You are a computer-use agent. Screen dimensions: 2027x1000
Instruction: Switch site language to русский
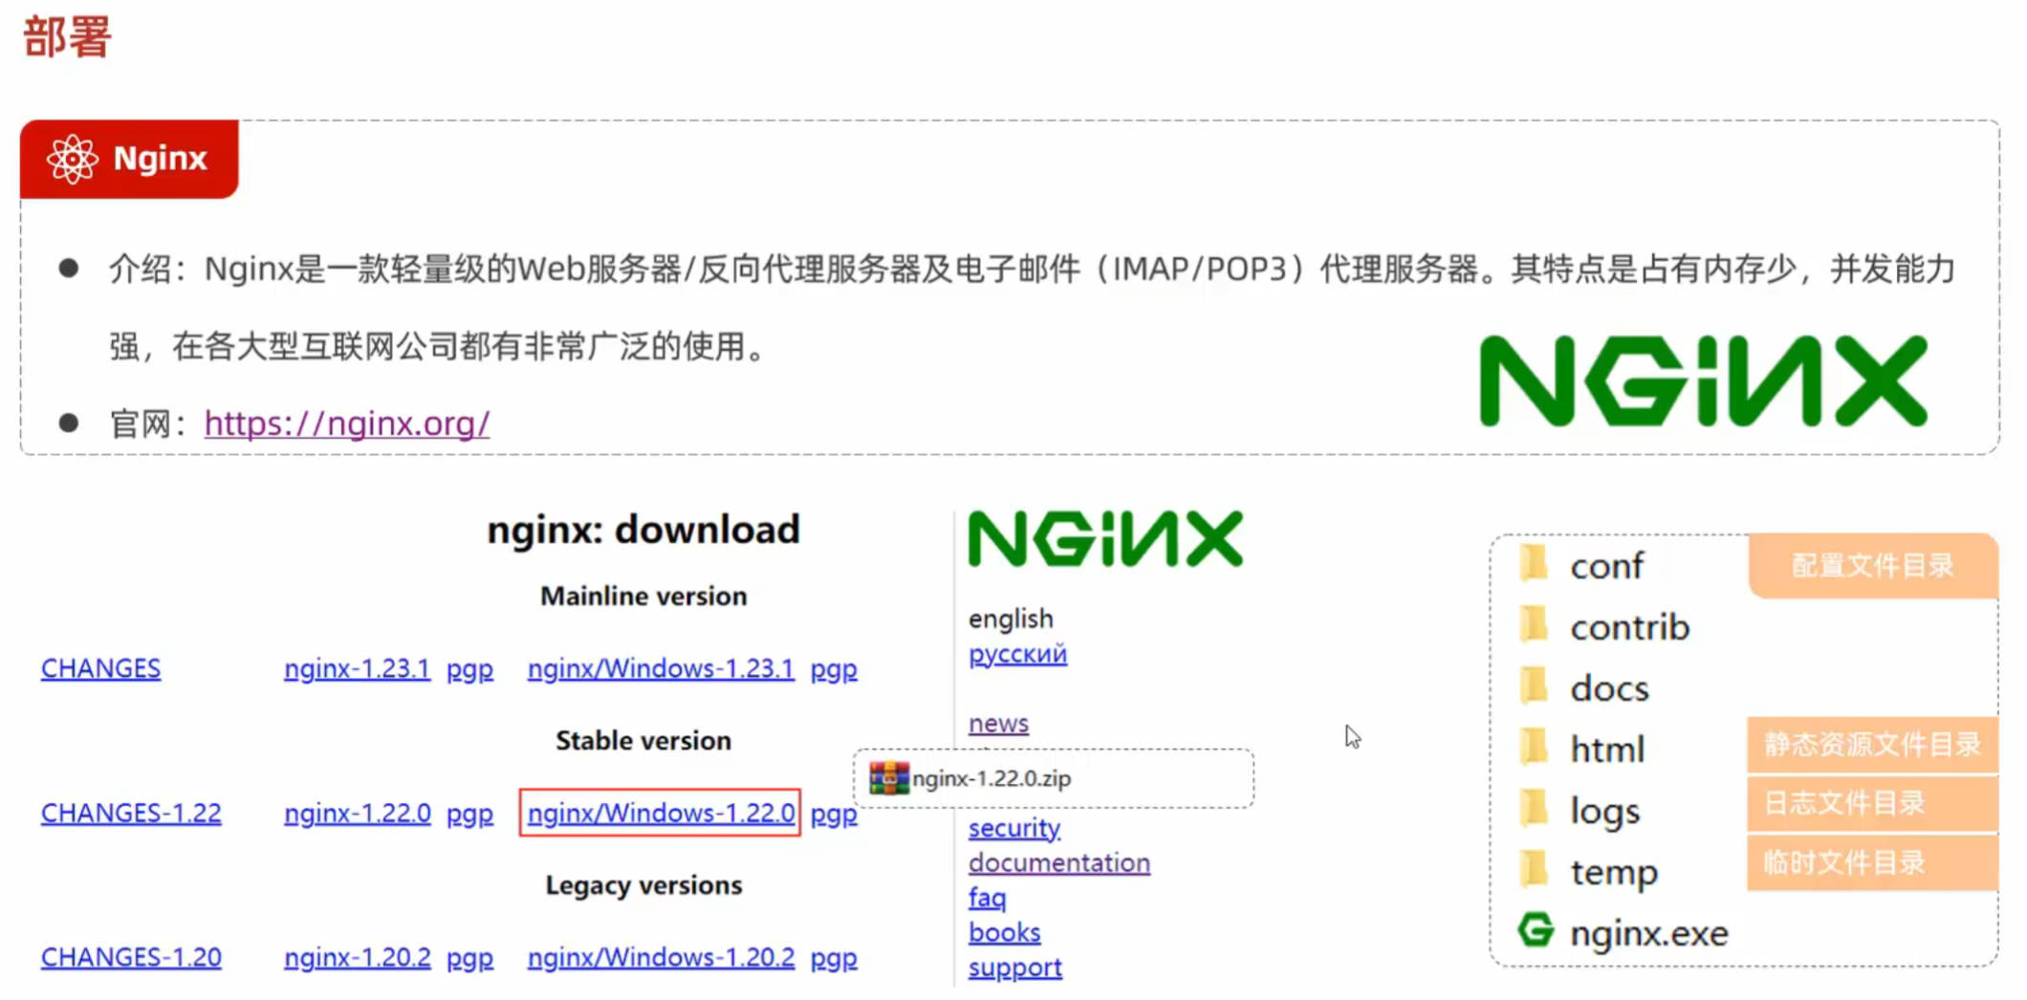(1017, 654)
